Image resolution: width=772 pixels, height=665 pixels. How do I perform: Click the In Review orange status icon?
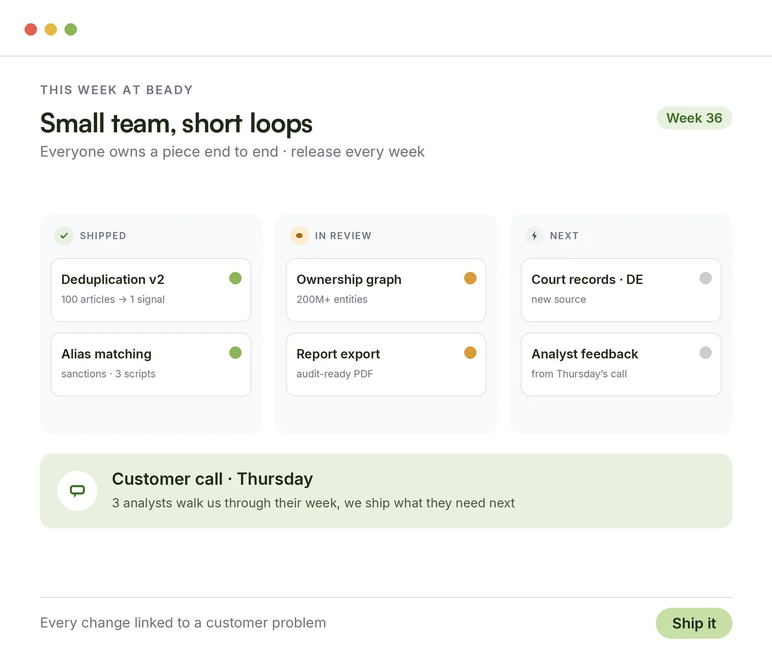tap(299, 235)
